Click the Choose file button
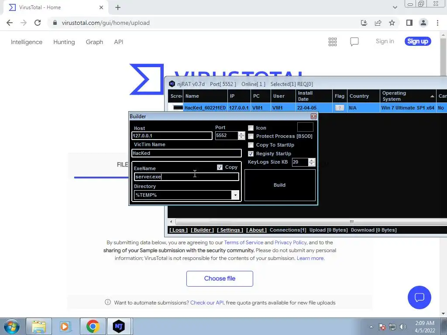Viewport: 447px width, 335px height. click(220, 279)
